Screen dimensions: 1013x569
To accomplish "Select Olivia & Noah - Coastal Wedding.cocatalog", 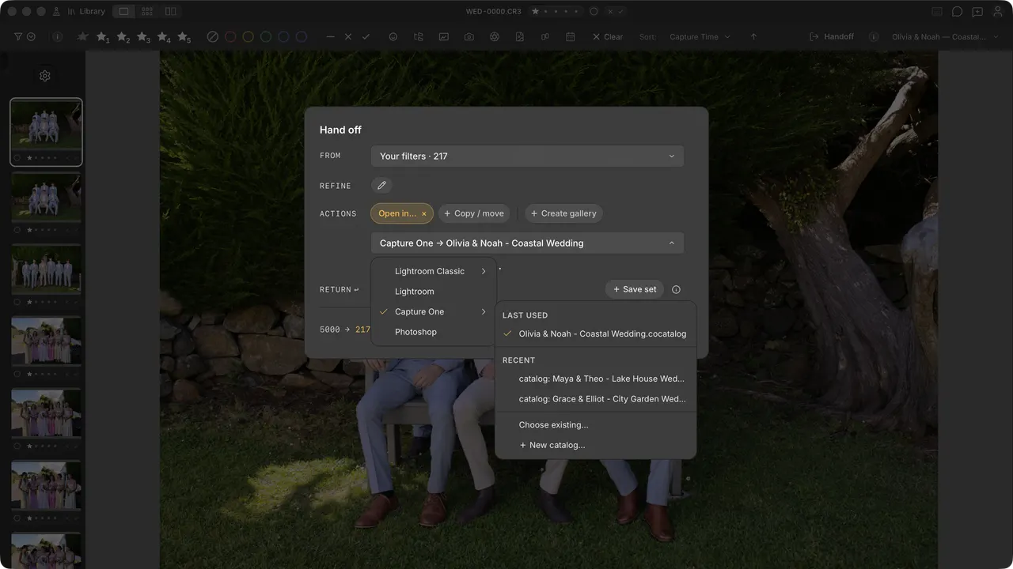I will pos(595,333).
